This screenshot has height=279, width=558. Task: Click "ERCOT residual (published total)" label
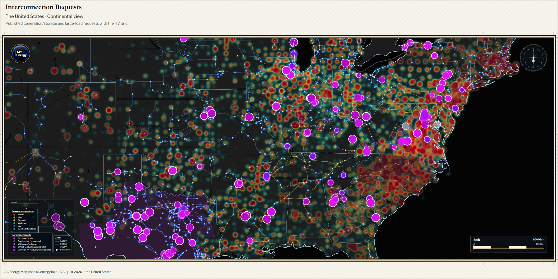point(32,247)
